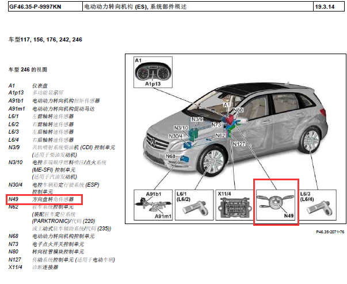This screenshot has width=347, height=284.
Task: Click legend entry A91m1 促动马达
Action: (x=52, y=109)
